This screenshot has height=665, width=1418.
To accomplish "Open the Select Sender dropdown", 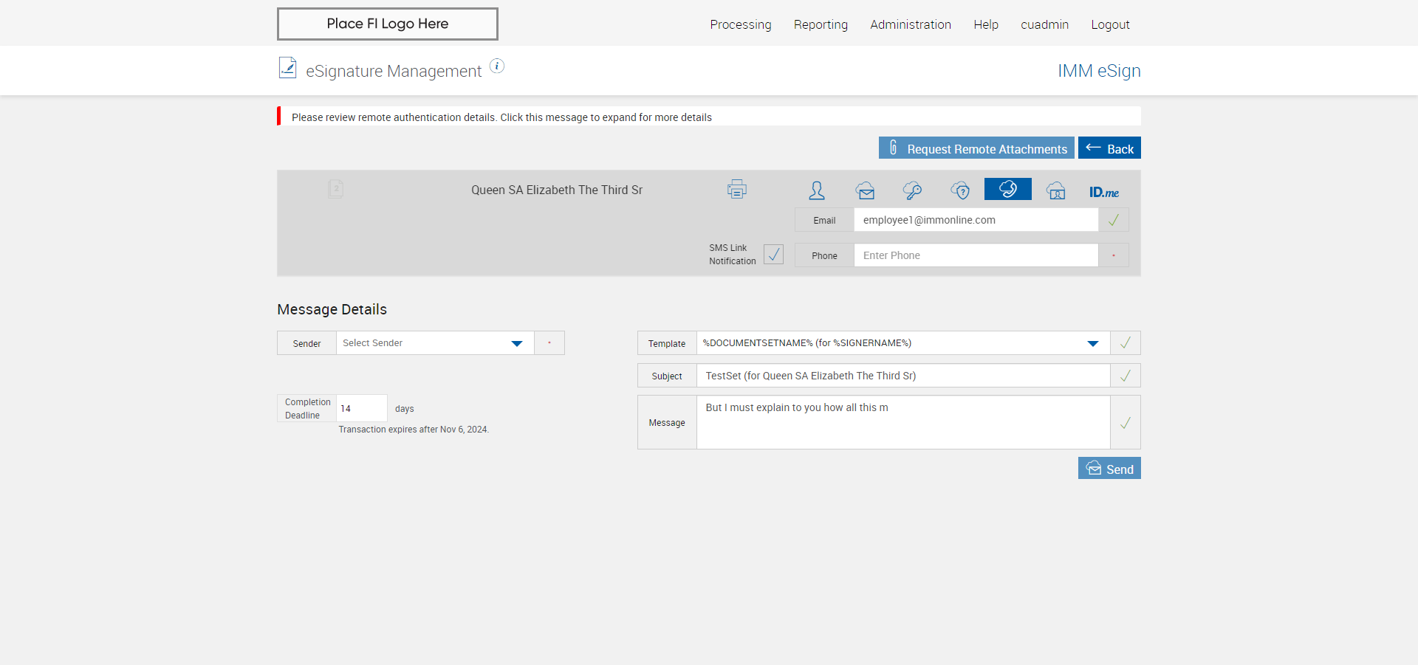I will [435, 343].
